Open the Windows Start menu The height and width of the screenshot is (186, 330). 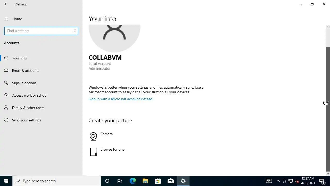tap(6, 181)
